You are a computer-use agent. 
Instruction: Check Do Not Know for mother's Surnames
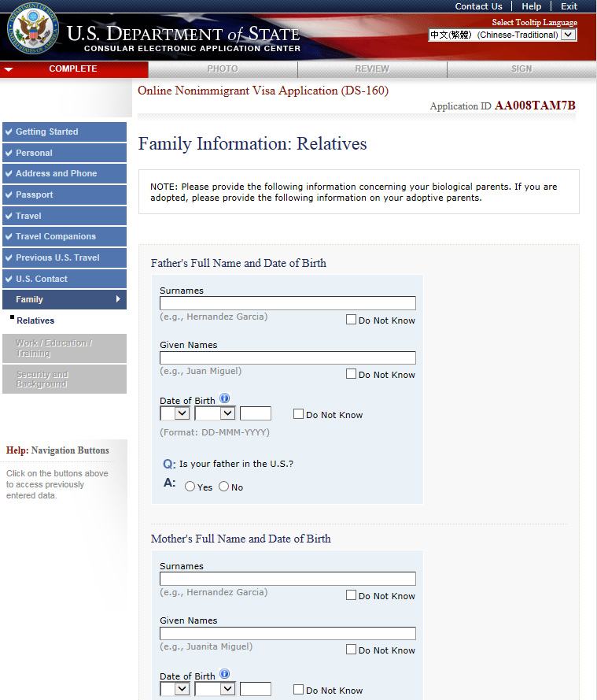(x=351, y=595)
